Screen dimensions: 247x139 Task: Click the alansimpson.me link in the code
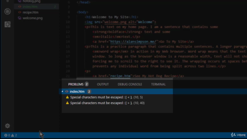[x=133, y=42]
